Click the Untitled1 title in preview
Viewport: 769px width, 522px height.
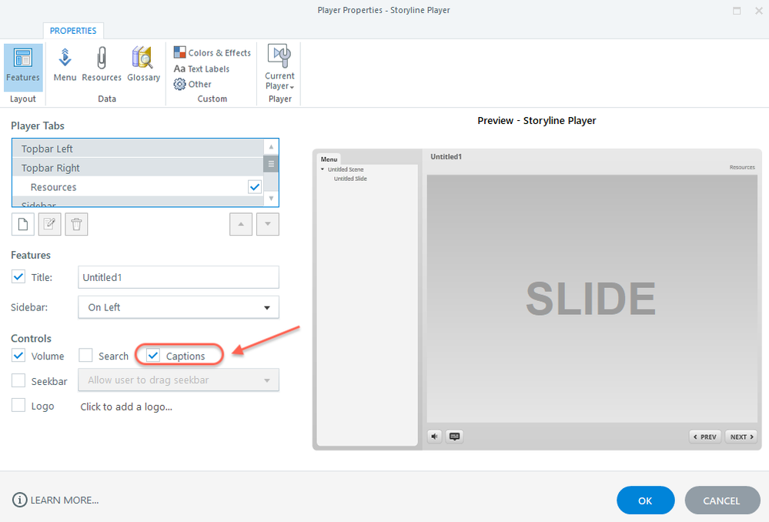tap(446, 156)
